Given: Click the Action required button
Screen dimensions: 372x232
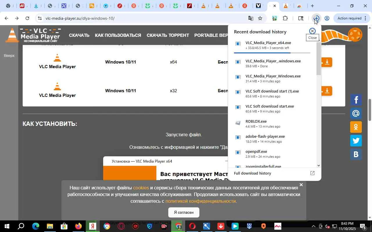Looking at the screenshot, I should tap(349, 18).
